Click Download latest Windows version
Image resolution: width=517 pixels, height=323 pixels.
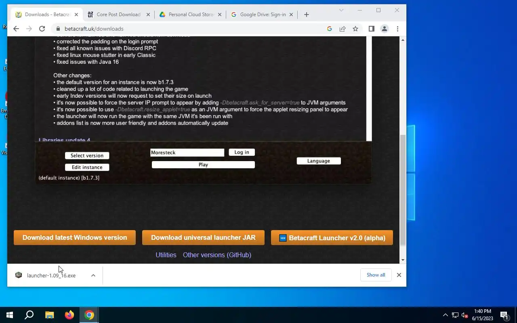click(75, 238)
